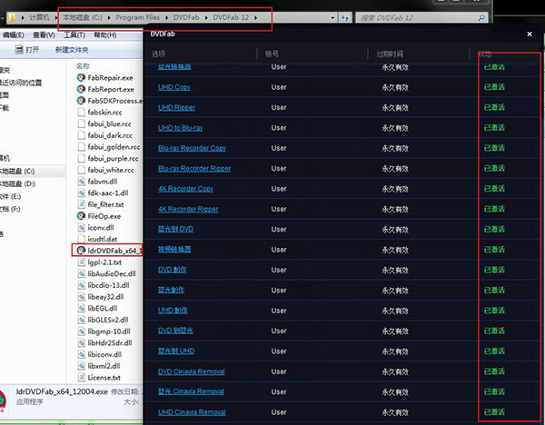Select the libEGL.dll file icon

(x=82, y=308)
